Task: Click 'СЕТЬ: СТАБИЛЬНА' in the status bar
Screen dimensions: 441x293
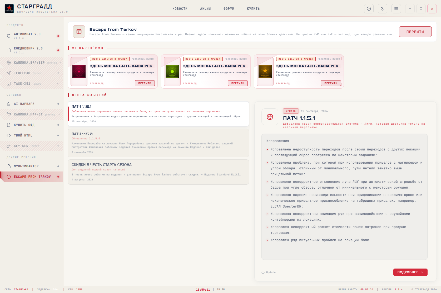Action: pos(16,290)
